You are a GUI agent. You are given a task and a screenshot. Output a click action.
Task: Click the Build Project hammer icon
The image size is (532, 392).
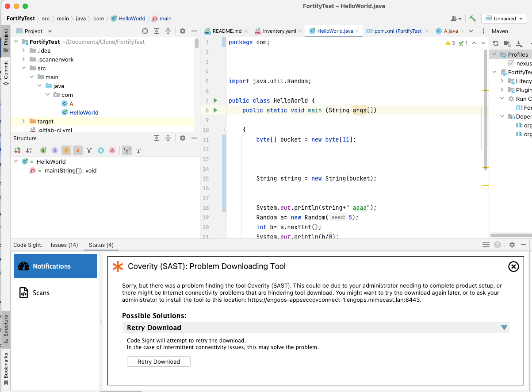(x=472, y=19)
